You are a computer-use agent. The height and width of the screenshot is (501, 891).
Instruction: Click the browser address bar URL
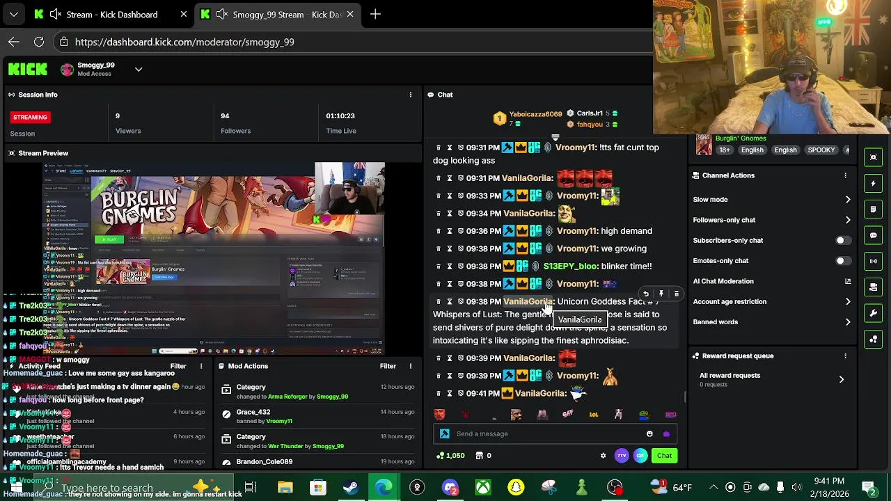pos(184,42)
